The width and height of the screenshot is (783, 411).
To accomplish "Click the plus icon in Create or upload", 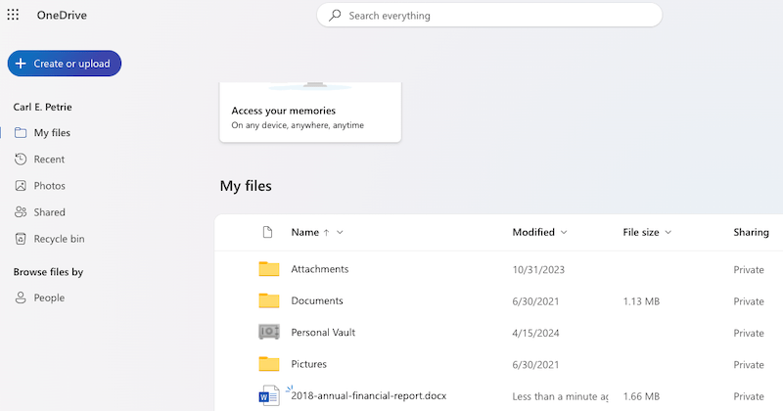I will [21, 64].
